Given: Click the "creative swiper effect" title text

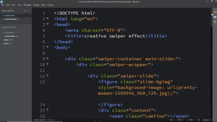Looking at the screenshot, I should click(115, 36).
